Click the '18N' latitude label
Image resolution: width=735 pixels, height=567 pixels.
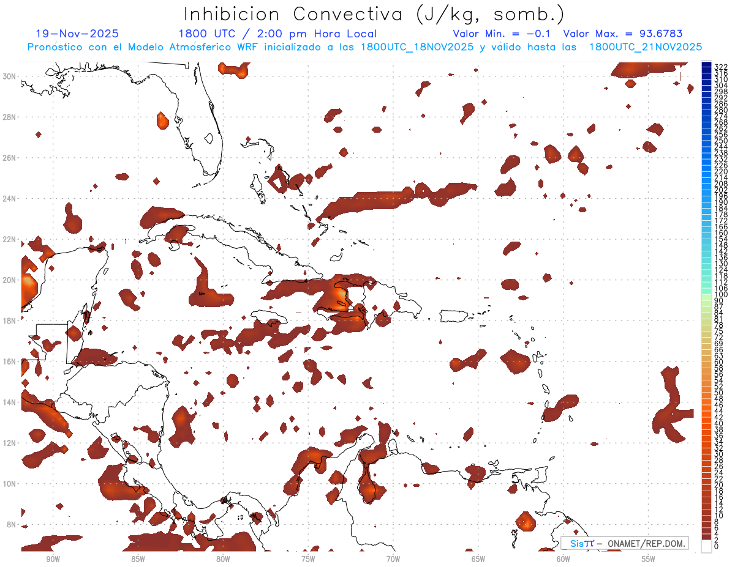point(10,321)
